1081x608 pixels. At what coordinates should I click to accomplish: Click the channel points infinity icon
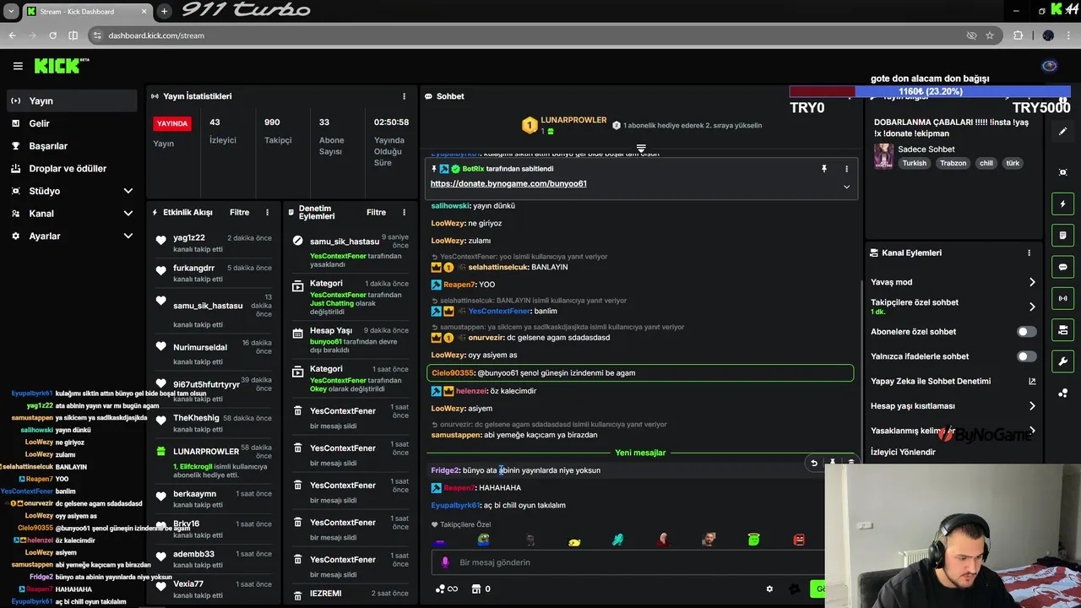[446, 589]
